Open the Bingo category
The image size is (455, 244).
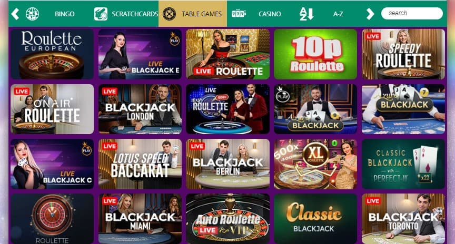click(64, 14)
